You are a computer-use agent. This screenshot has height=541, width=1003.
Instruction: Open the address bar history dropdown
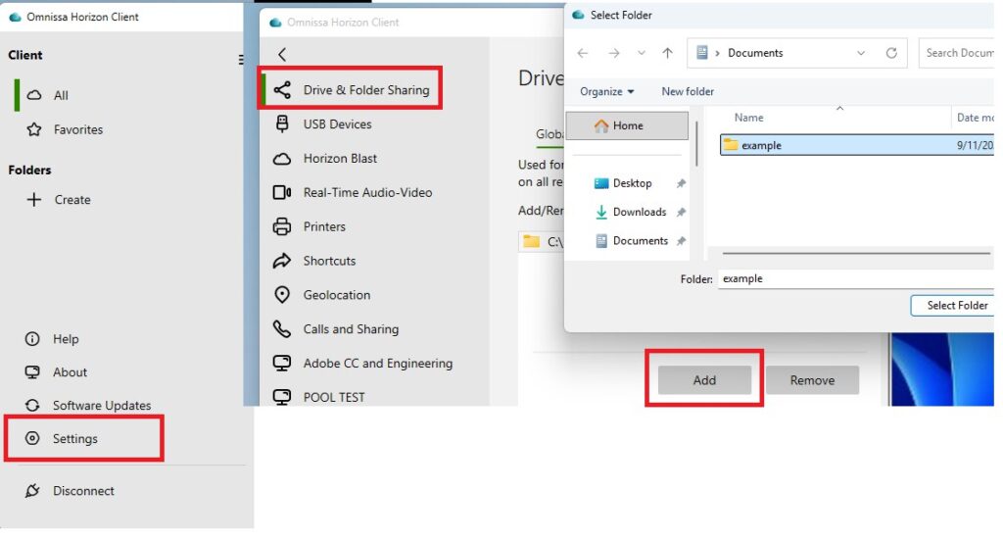[x=861, y=54]
